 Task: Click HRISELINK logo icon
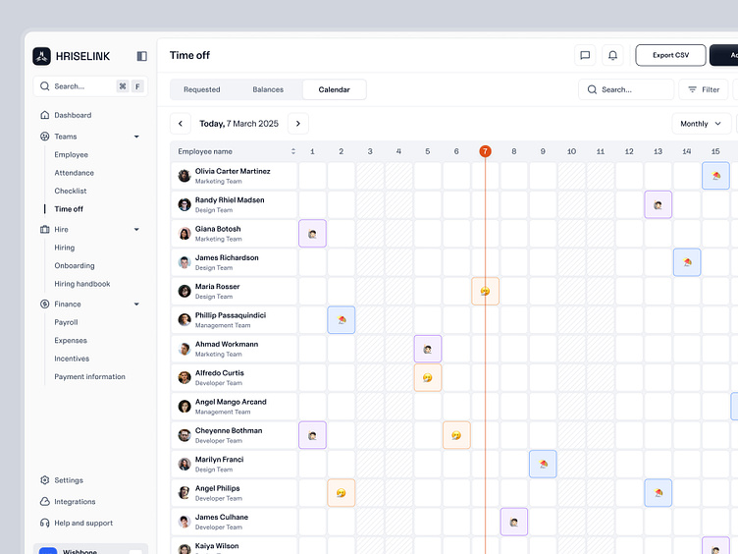tap(41, 56)
